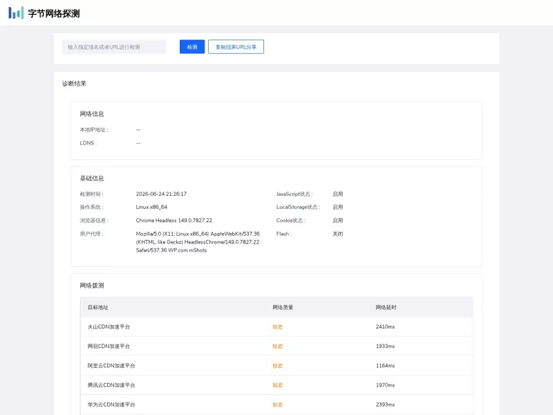
Task: Click the LDNS label
Action: [x=88, y=143]
